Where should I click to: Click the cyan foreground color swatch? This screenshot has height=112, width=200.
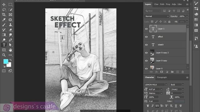pyautogui.click(x=6, y=62)
